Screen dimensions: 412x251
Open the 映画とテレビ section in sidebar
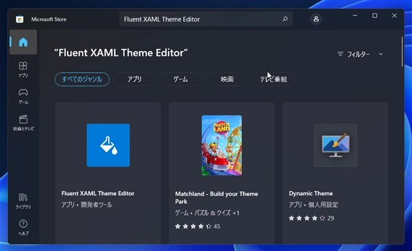23,123
